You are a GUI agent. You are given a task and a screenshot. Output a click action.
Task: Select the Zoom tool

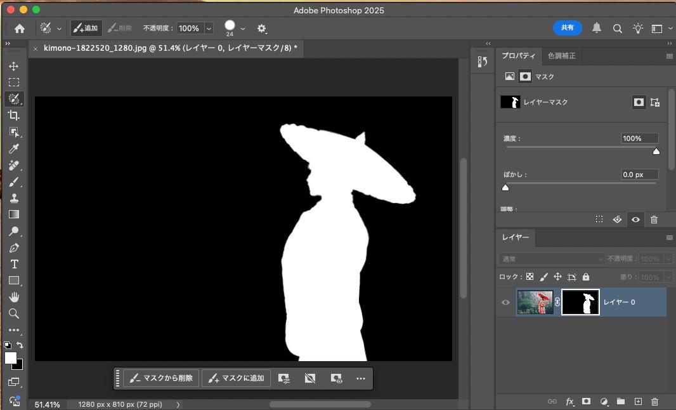(14, 314)
